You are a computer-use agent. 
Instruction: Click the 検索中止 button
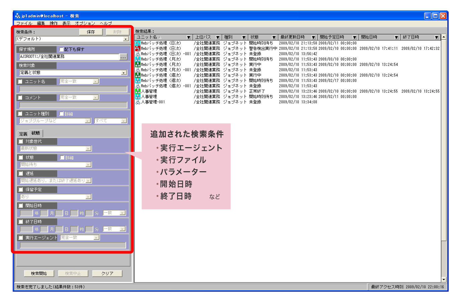point(73,274)
